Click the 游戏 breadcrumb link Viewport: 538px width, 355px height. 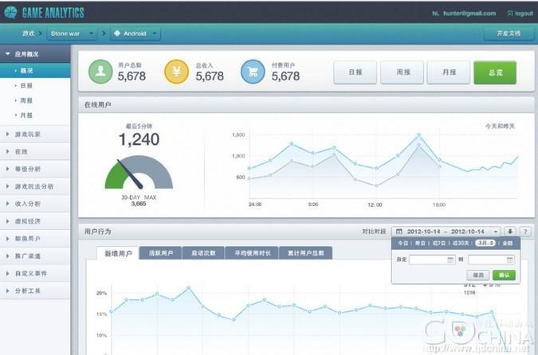coord(29,33)
